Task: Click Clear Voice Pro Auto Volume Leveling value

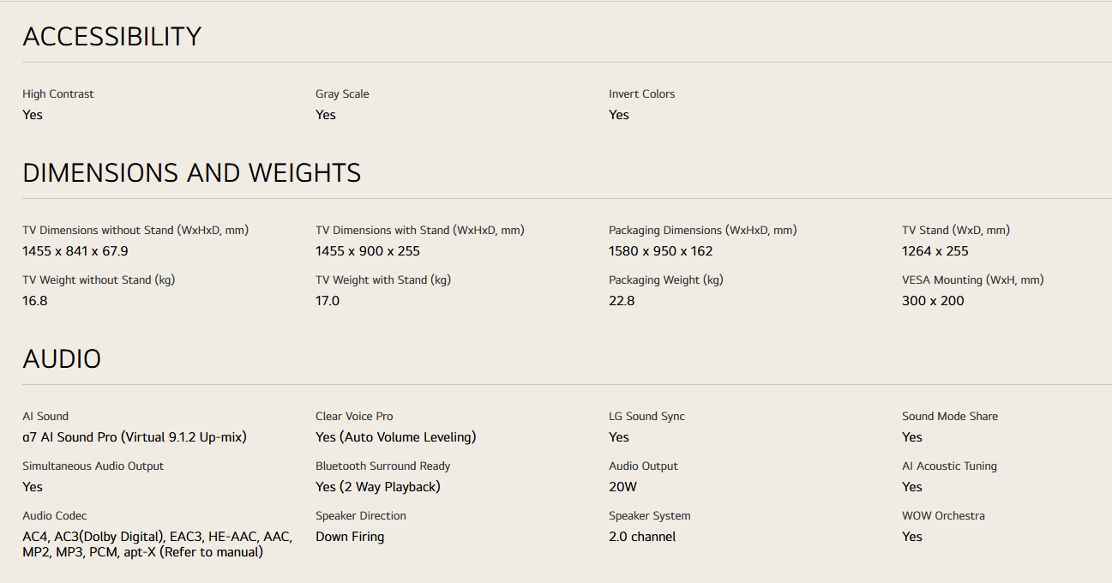Action: click(395, 437)
